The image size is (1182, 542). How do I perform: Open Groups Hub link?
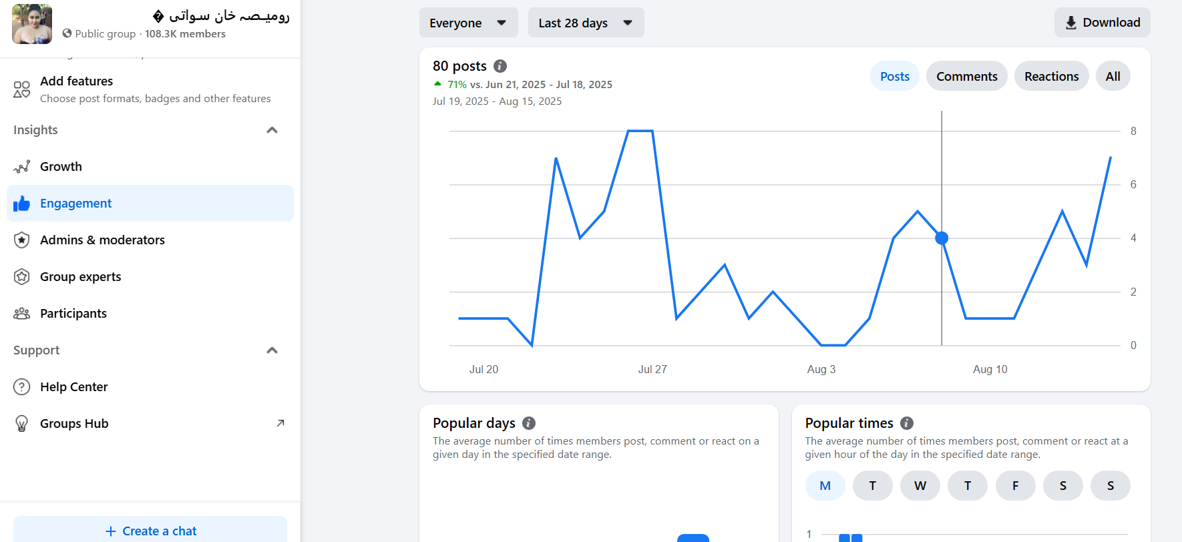(150, 423)
